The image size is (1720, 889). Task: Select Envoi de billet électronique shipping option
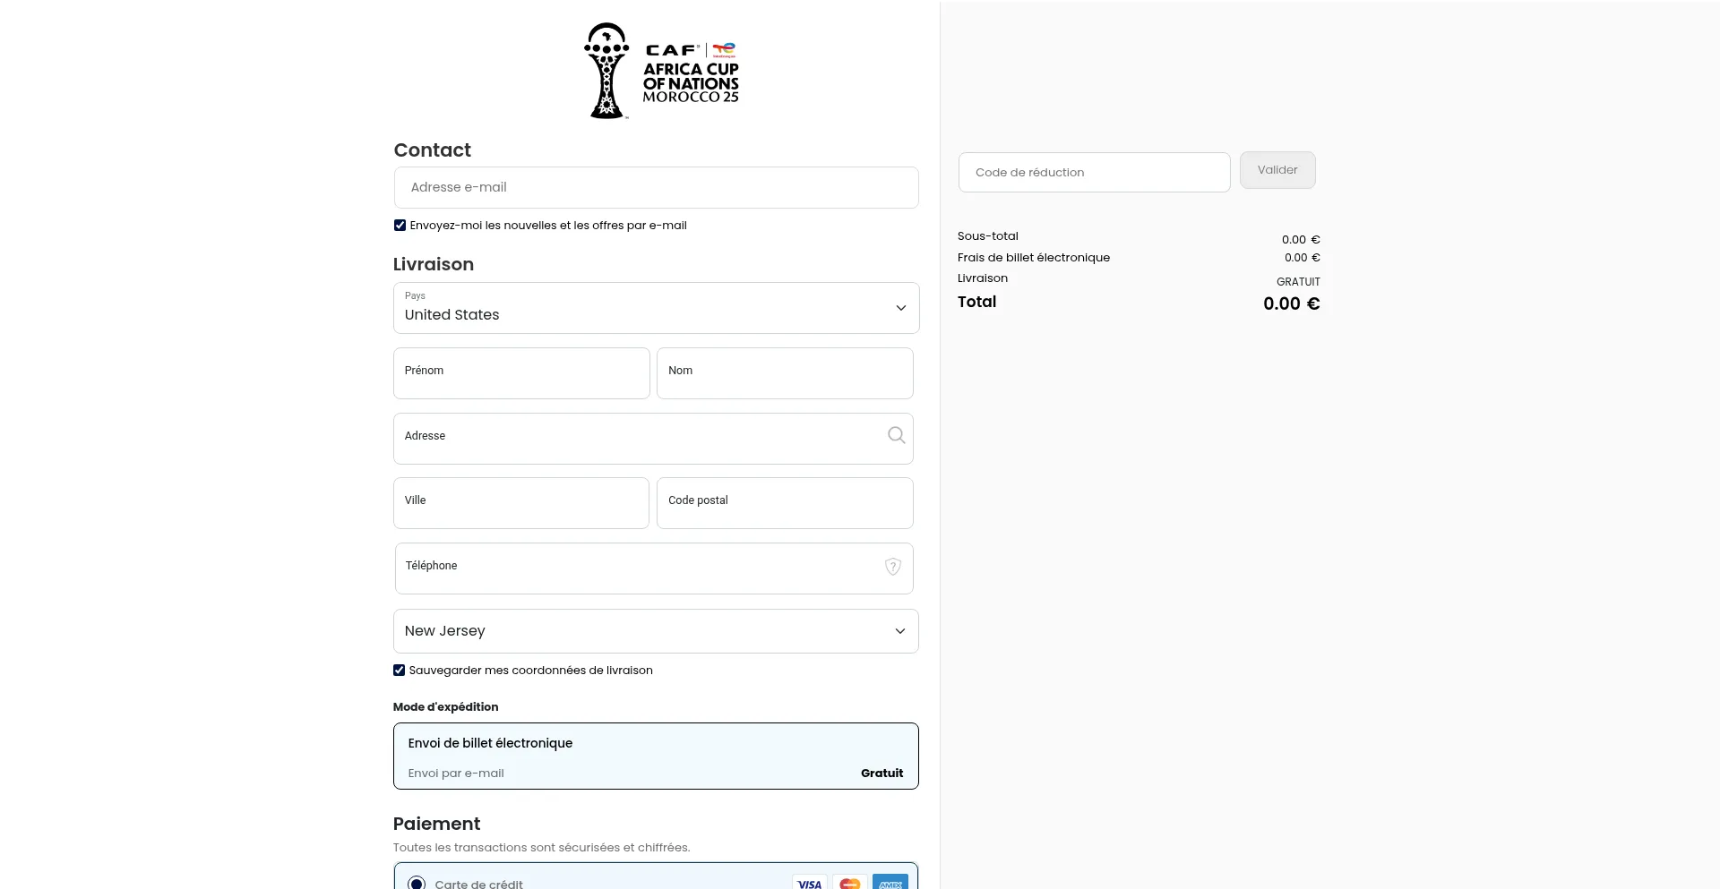[656, 756]
